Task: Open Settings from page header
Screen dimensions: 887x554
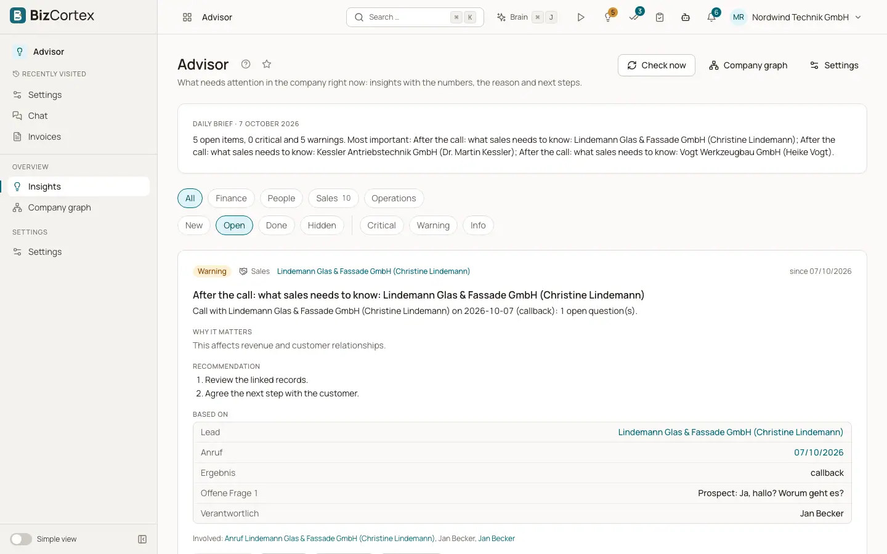Action: click(x=834, y=65)
